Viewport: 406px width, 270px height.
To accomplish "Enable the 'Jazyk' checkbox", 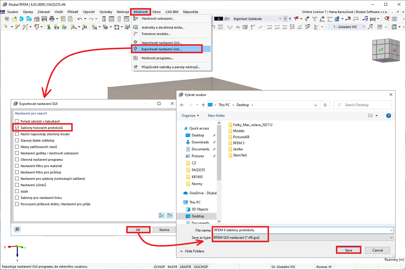I will tap(17, 191).
